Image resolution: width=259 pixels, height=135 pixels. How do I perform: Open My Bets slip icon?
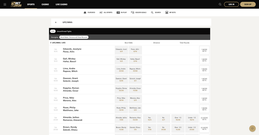pos(167,12)
